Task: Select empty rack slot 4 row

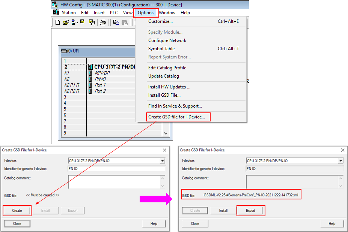Action: tap(99, 103)
